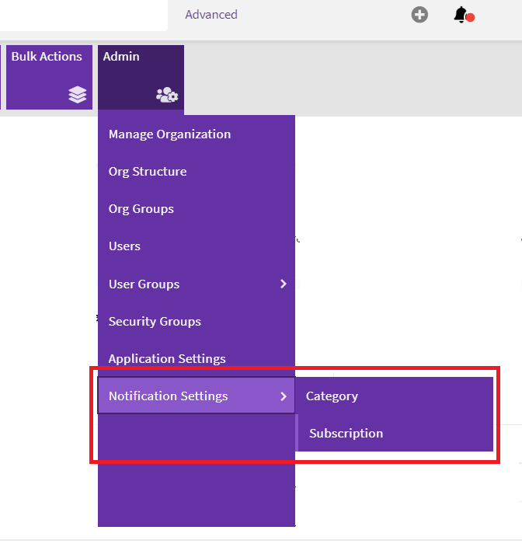Click User Groups menu item
This screenshot has width=522, height=544.
144,284
